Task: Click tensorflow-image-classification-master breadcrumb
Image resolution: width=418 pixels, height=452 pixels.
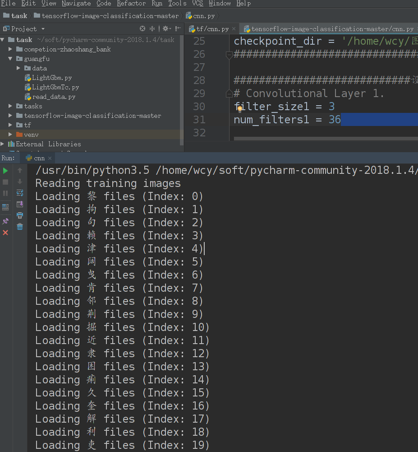Action: click(x=106, y=16)
